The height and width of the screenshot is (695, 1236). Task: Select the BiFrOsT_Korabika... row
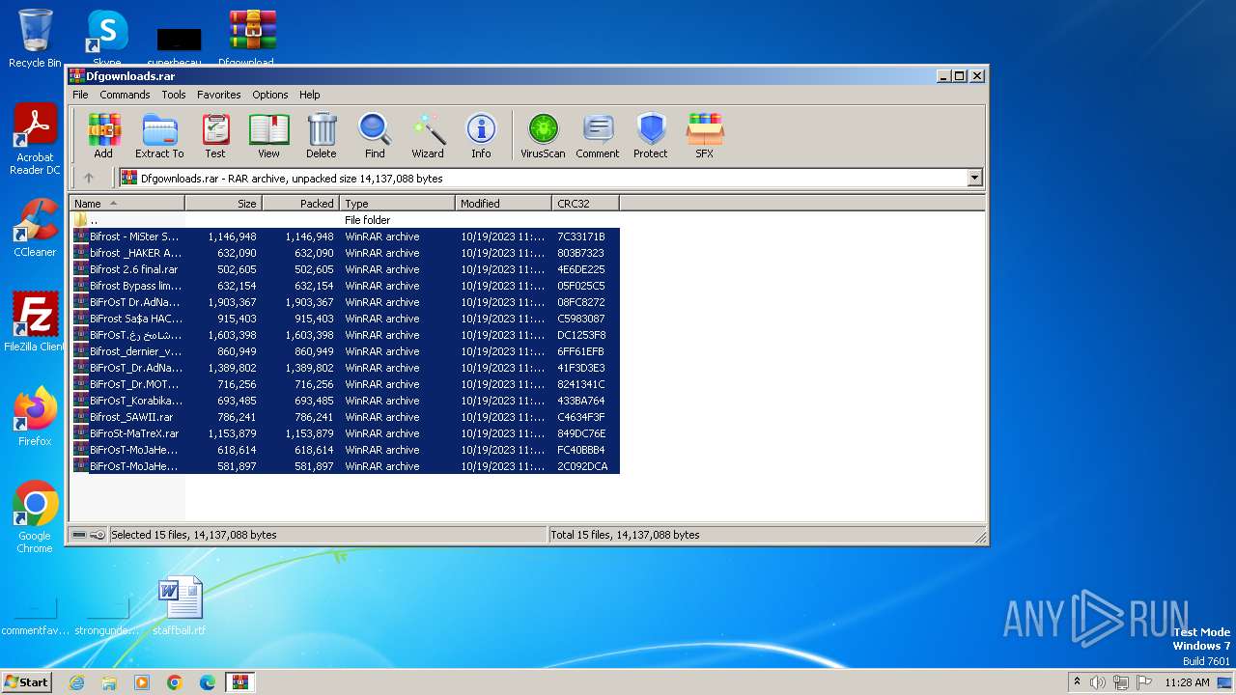[x=345, y=401]
